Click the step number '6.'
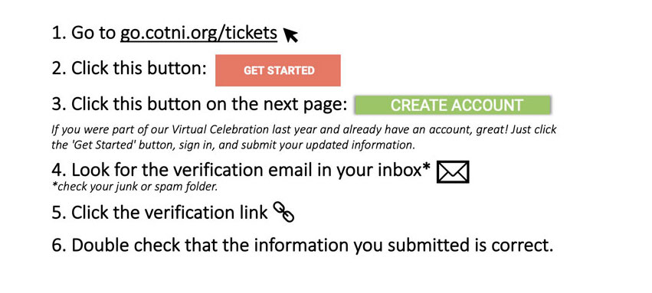 tap(60, 246)
